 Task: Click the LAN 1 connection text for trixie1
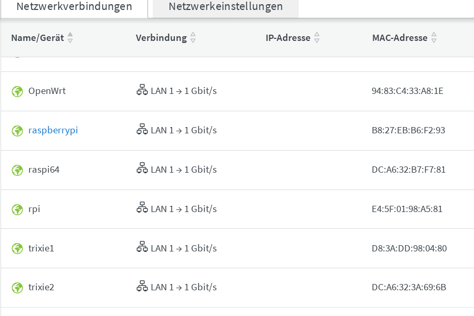[x=183, y=248]
